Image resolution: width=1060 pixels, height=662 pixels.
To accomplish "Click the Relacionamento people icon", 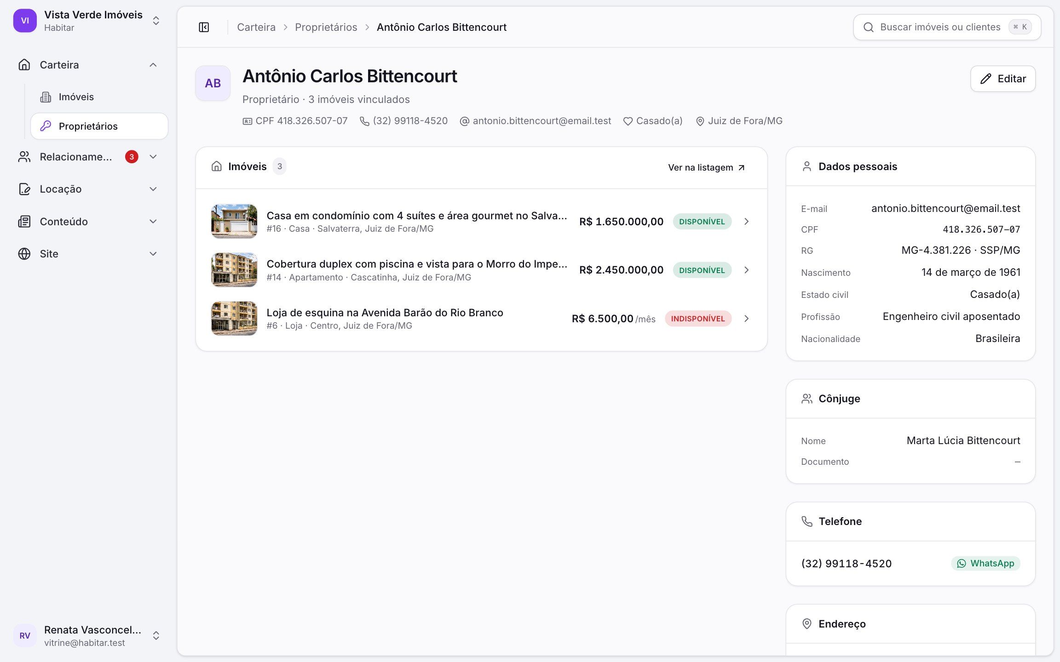I will point(24,157).
